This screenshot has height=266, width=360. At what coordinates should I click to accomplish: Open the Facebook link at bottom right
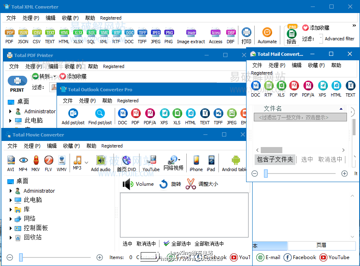[300, 257]
